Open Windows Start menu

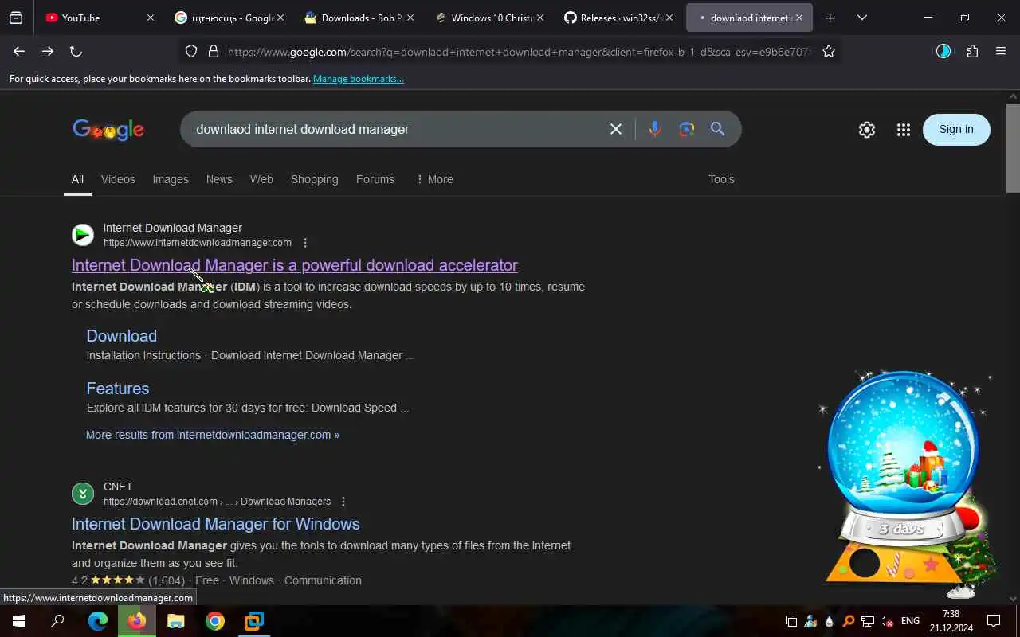pyautogui.click(x=19, y=621)
